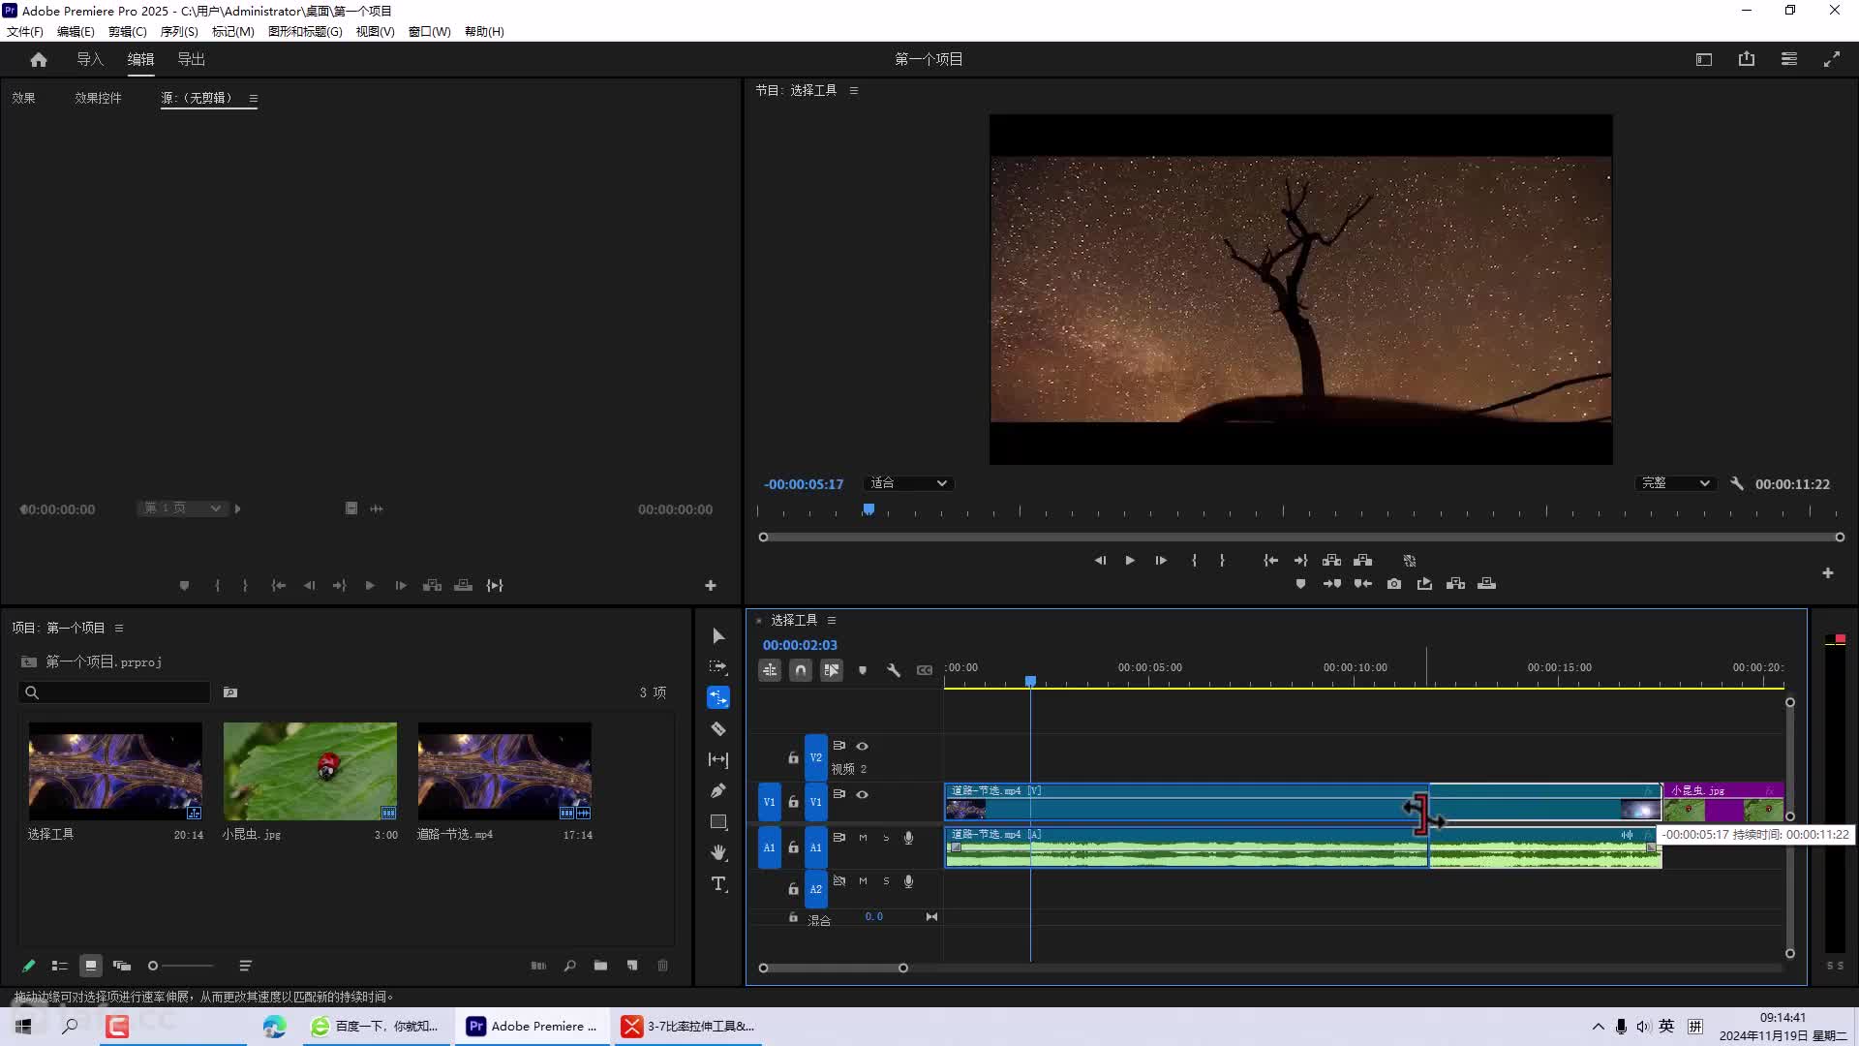Toggle V1 track output eye
The height and width of the screenshot is (1046, 1859).
862,795
